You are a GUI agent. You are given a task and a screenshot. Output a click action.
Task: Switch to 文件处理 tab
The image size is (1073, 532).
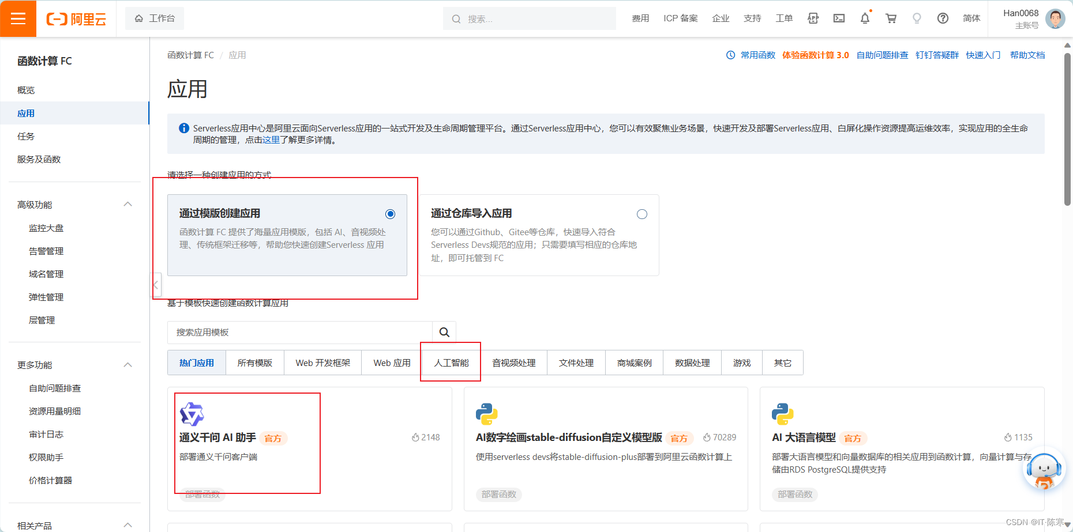pyautogui.click(x=576, y=363)
